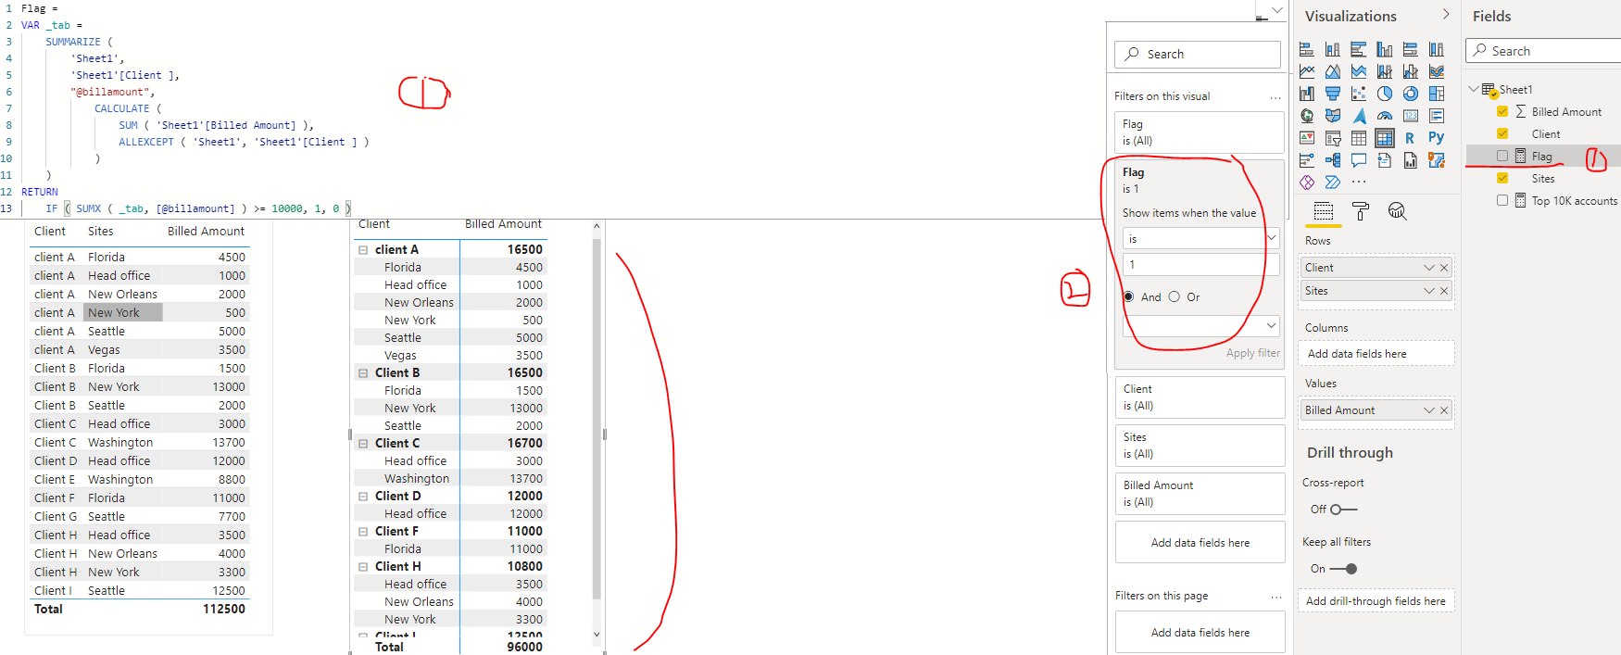Switch to the Analytics magnifier tab

(1397, 212)
